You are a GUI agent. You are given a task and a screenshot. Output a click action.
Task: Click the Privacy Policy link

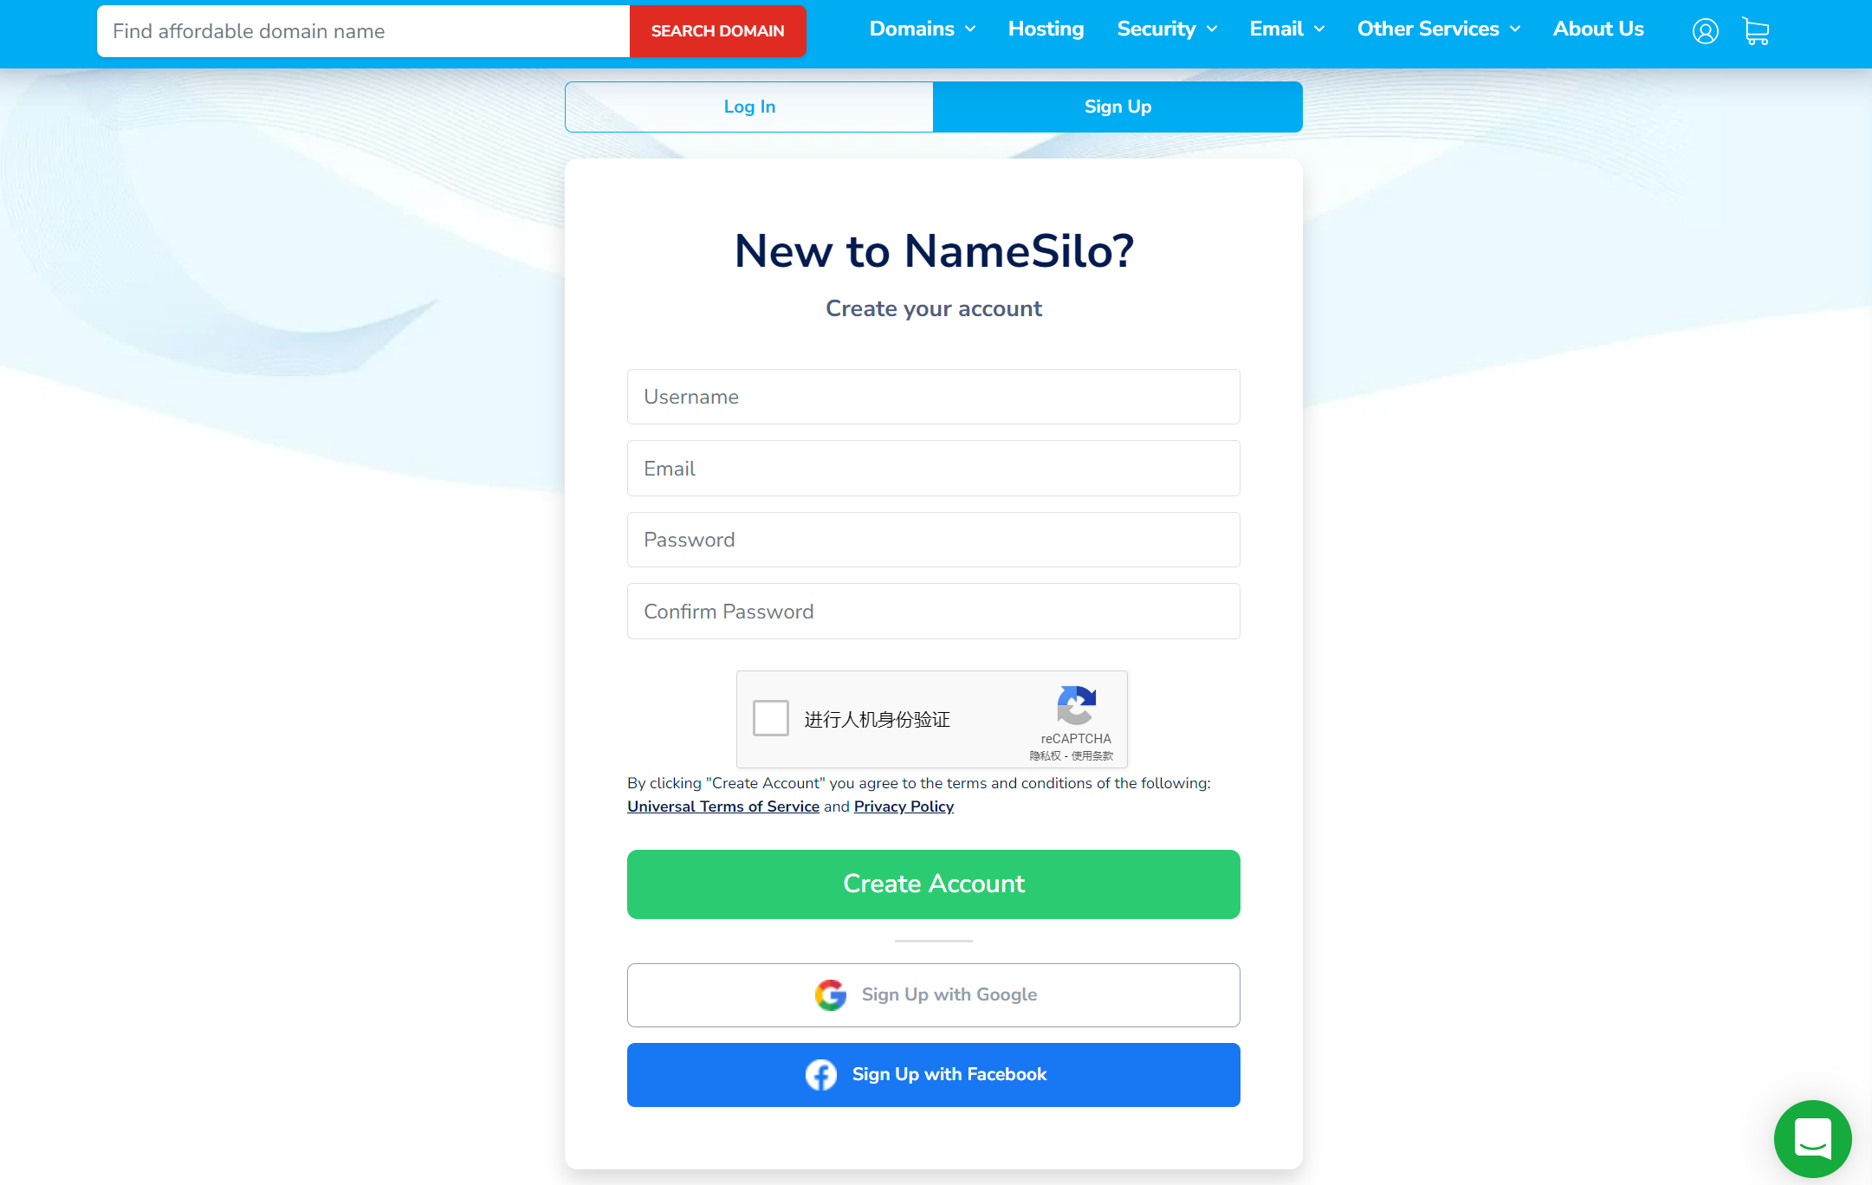click(x=904, y=806)
